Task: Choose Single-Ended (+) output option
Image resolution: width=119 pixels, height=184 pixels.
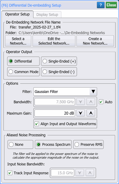Action: [59, 61]
